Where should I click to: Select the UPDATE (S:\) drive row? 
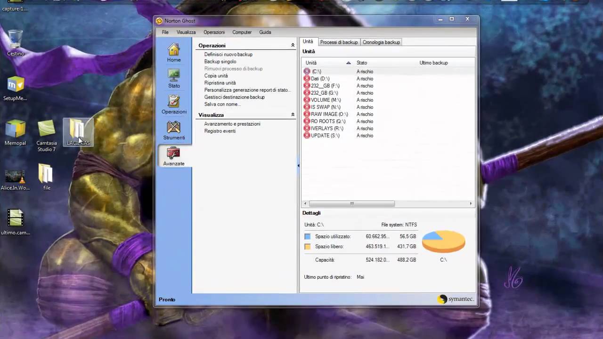pos(388,135)
